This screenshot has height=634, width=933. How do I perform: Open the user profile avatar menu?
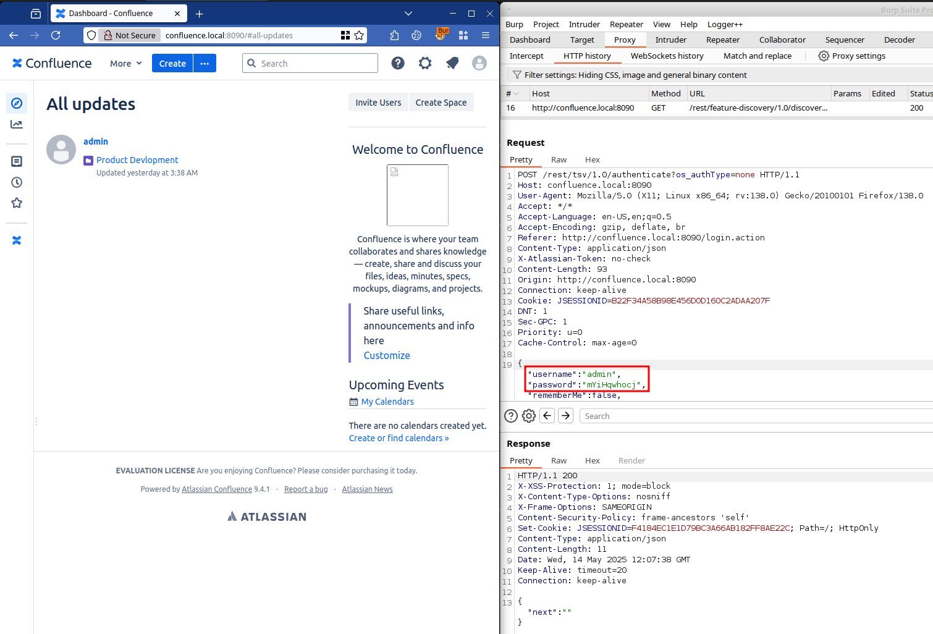tap(479, 63)
